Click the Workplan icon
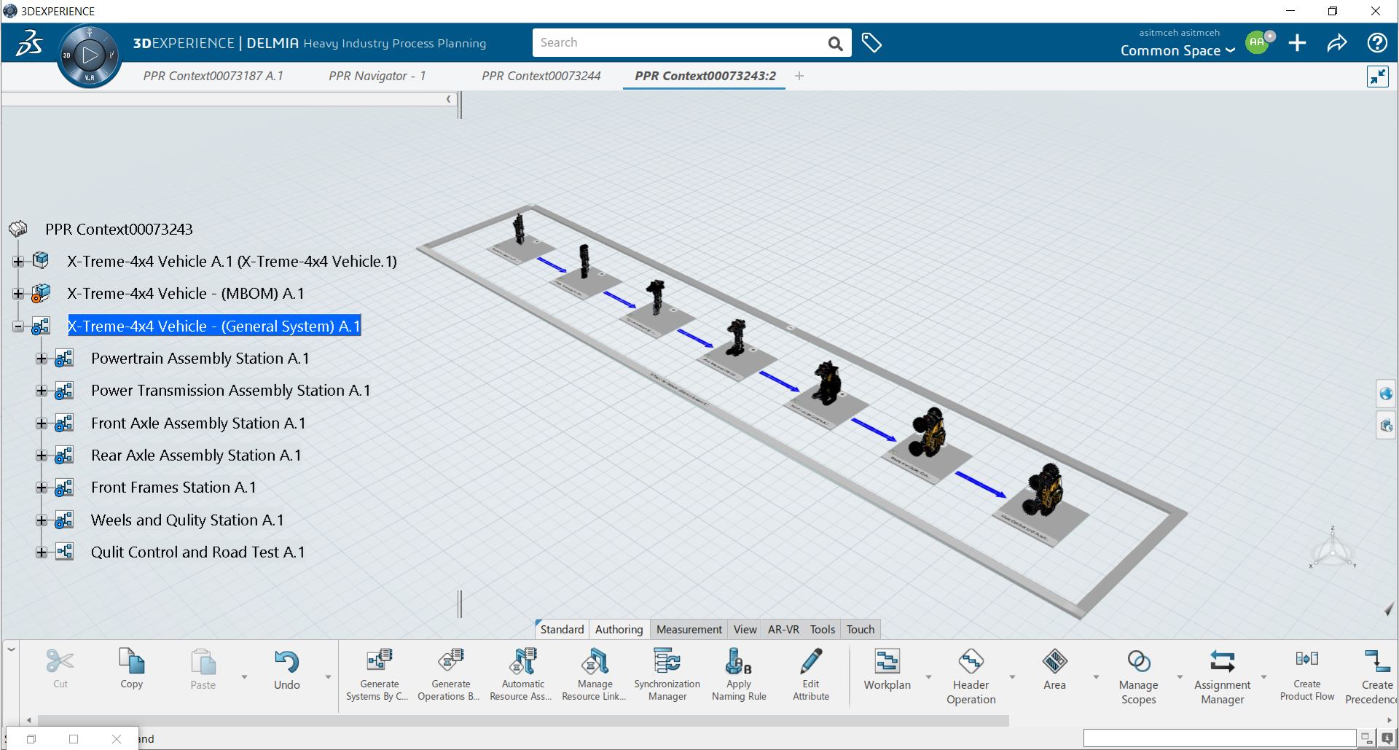 click(x=887, y=661)
